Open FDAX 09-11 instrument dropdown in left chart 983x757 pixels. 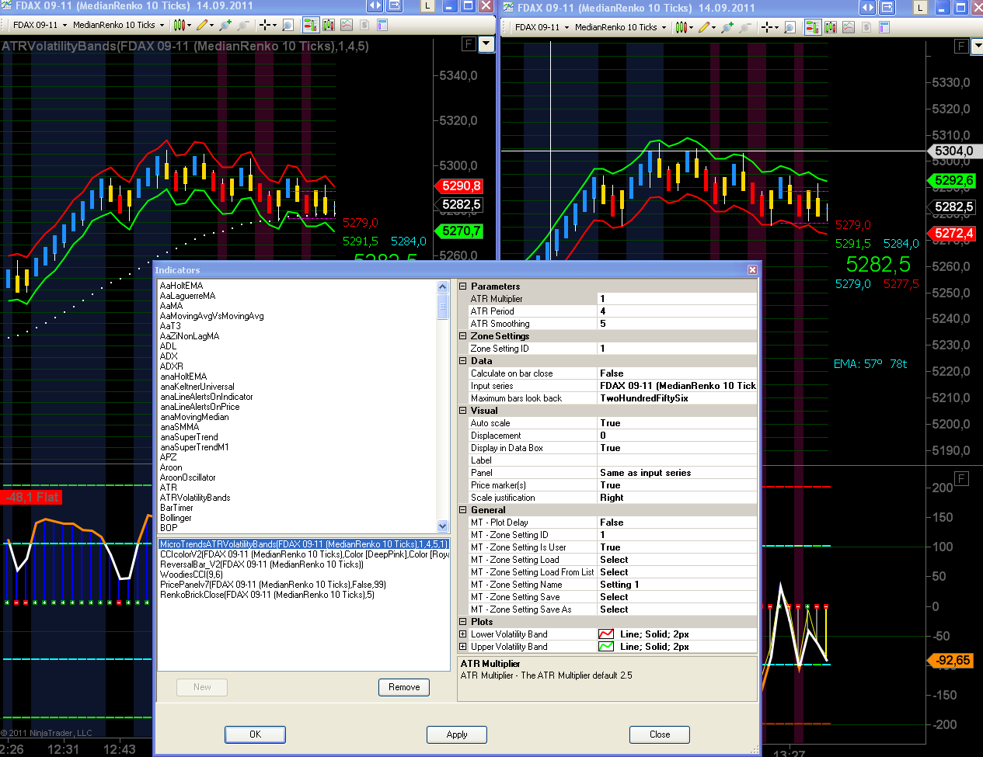click(40, 25)
